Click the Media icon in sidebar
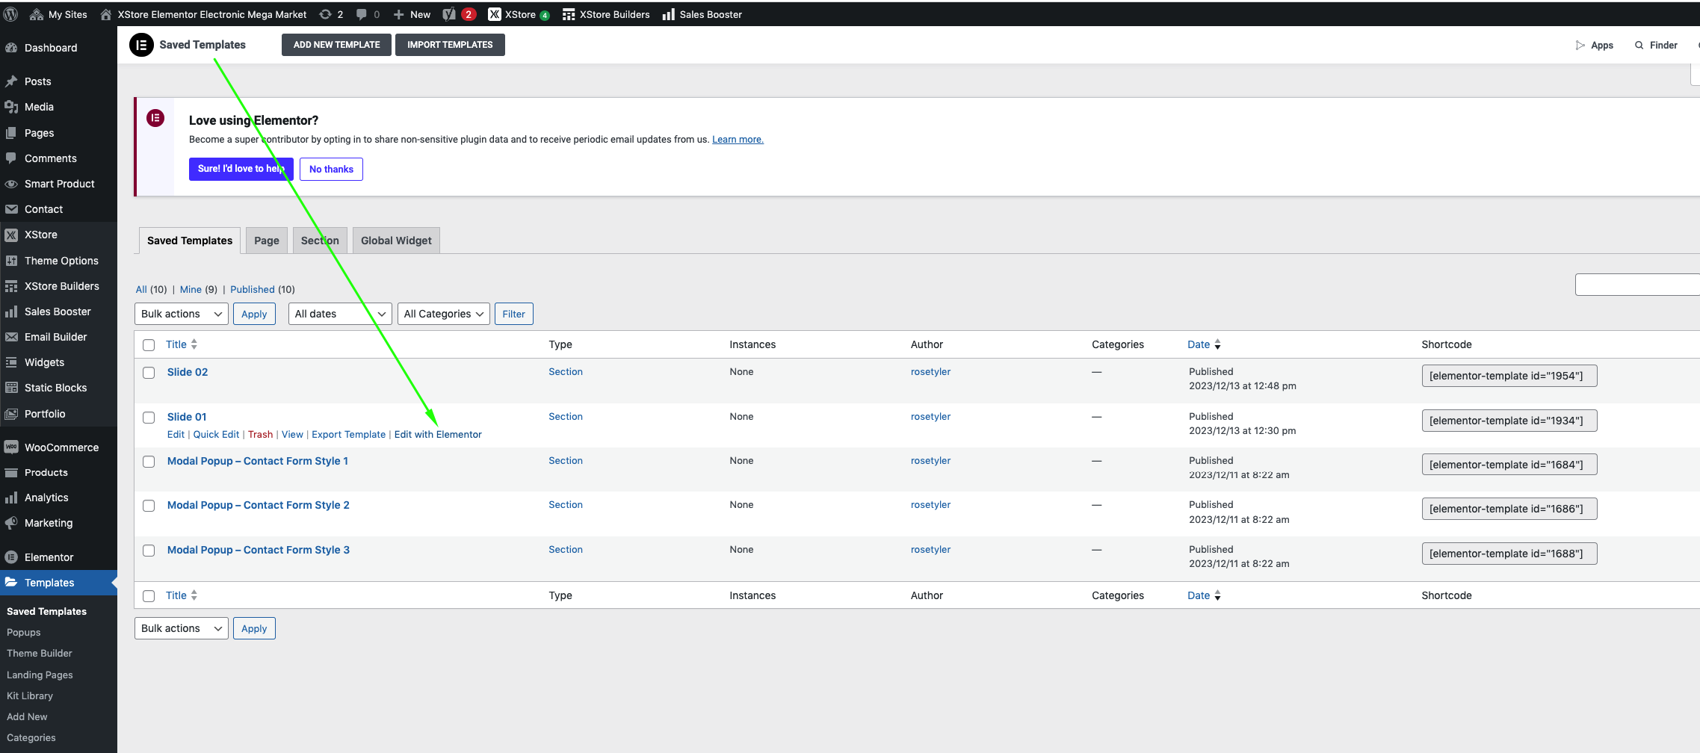This screenshot has height=753, width=1700. point(11,107)
